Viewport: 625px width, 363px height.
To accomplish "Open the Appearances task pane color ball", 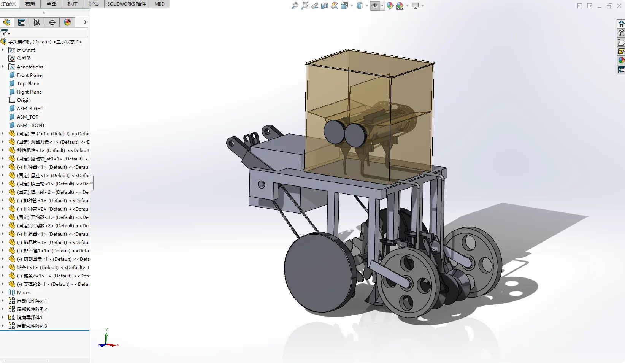I will point(621,60).
